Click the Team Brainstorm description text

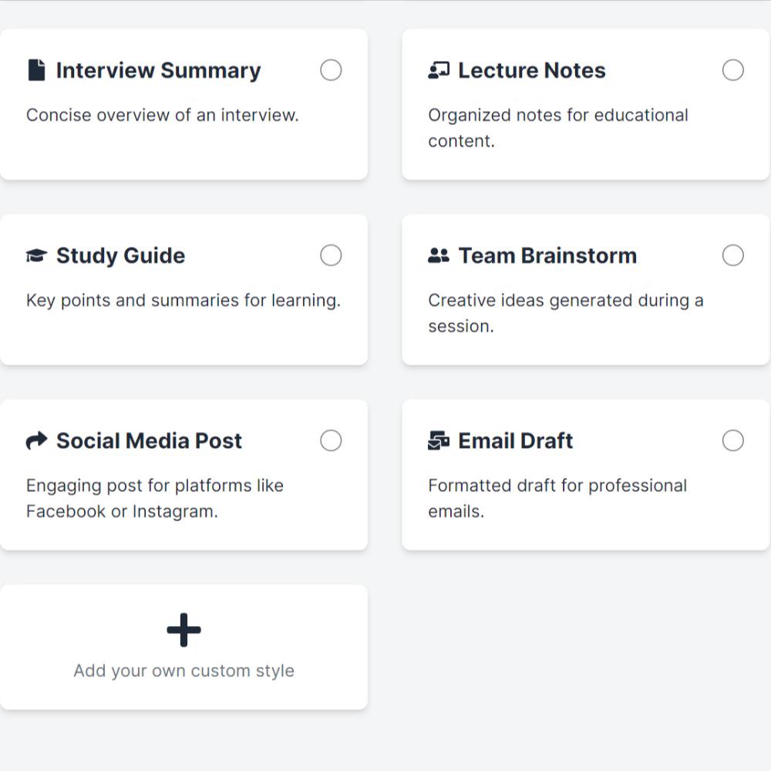[565, 313]
